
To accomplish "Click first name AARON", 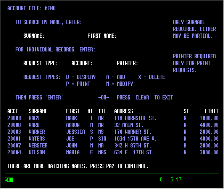I will tap(73, 125).
